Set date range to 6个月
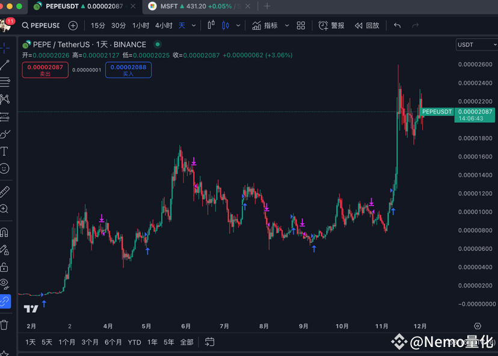The image size is (498, 356). (x=113, y=342)
